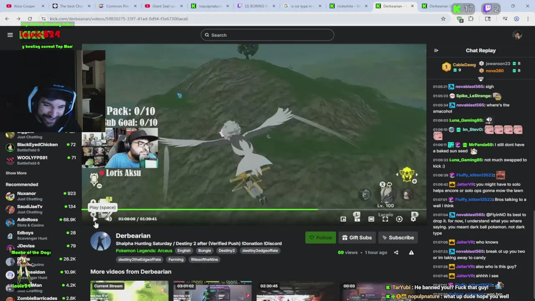
Task: Switch to The best Chat browser tab
Action: coord(71,6)
